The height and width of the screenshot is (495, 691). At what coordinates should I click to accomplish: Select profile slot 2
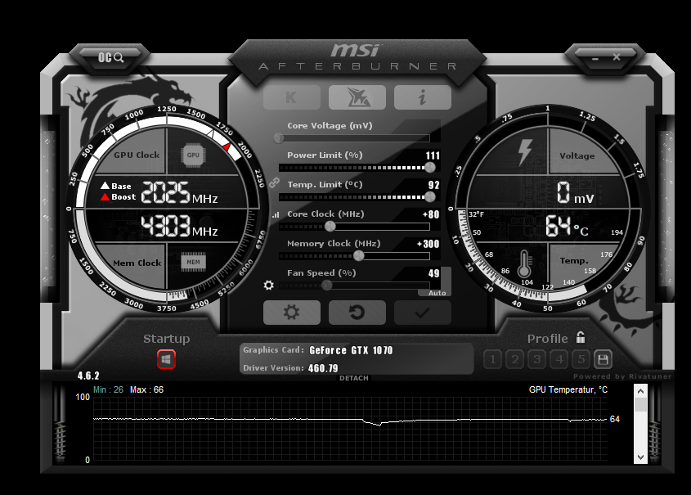tap(514, 360)
